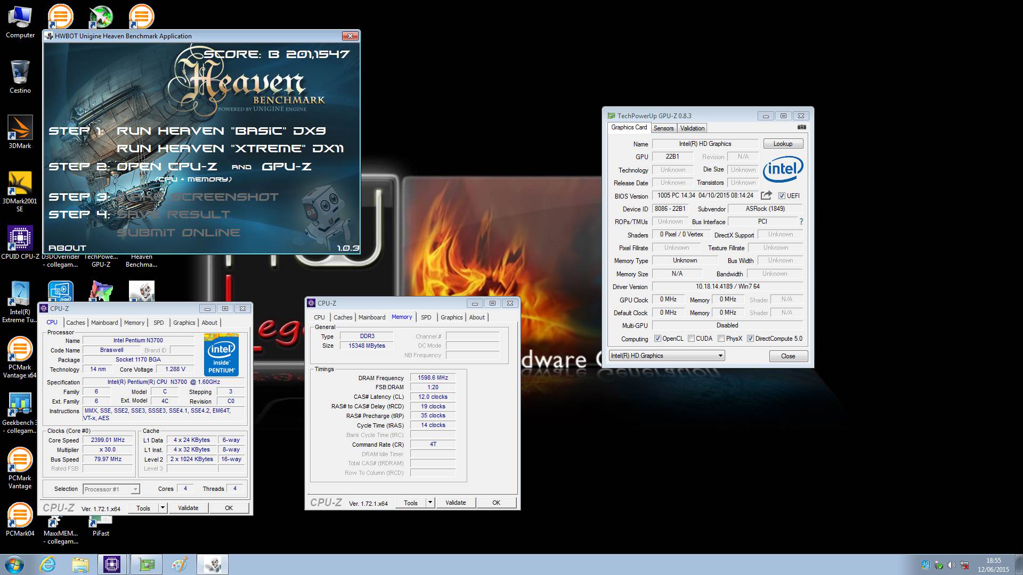Viewport: 1023px width, 575px height.
Task: Click Validate in CPU-Z Memory window
Action: [456, 503]
